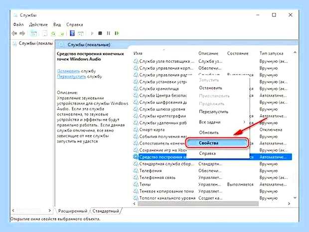Click the Службы title bar app icon

click(15, 15)
